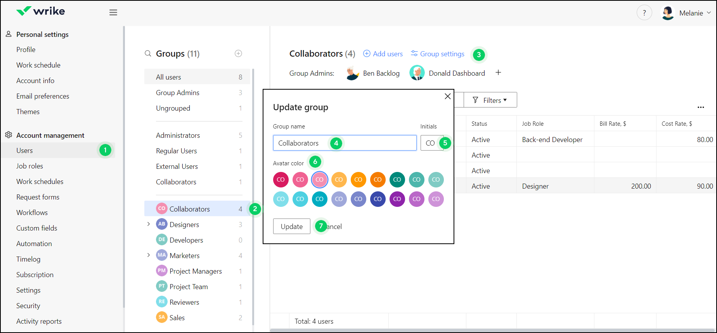Image resolution: width=717 pixels, height=333 pixels.
Task: Open Melanie's profile menu
Action: click(x=686, y=13)
